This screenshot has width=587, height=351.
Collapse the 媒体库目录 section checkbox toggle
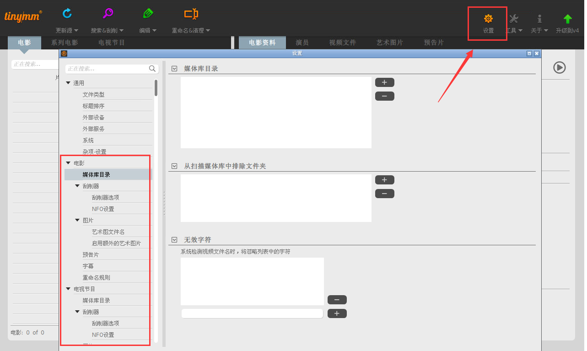point(174,69)
